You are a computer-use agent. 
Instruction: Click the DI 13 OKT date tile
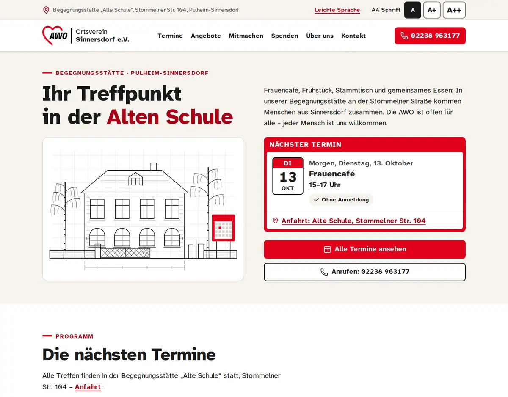[x=288, y=176]
